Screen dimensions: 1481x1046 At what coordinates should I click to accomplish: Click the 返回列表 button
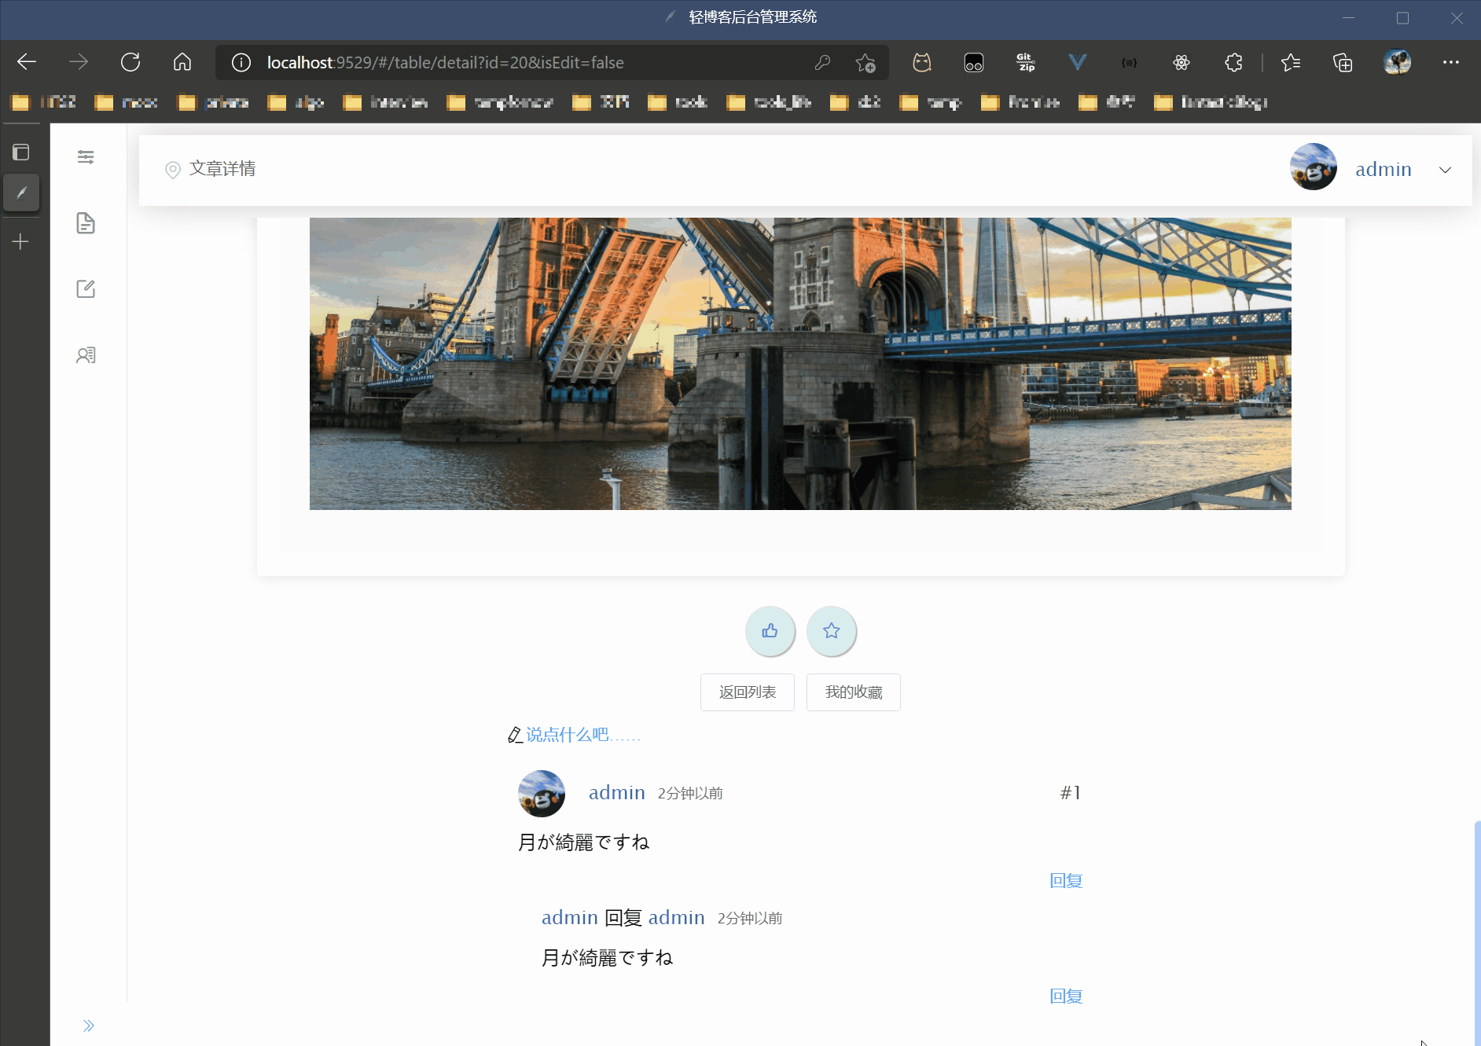[747, 692]
